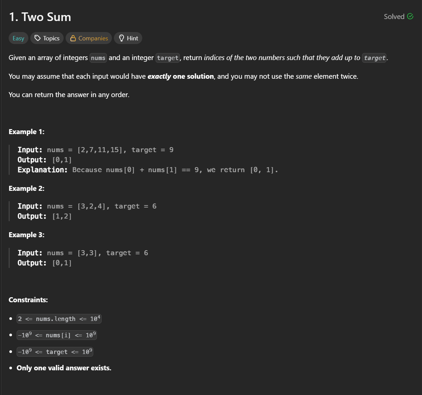Click the Example 1 Explanation line
The image size is (422, 395).
pyautogui.click(x=148, y=170)
